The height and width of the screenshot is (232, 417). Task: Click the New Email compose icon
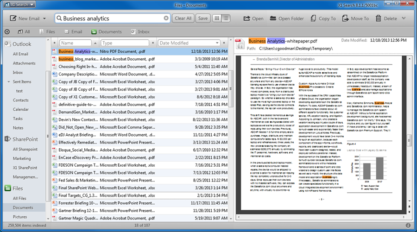[13, 19]
